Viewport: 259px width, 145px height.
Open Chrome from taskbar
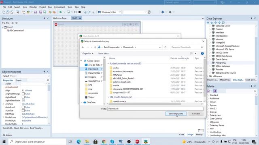click(104, 141)
